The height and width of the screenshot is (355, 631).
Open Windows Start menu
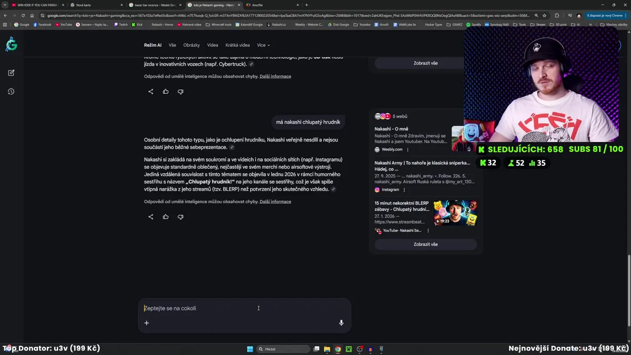(x=250, y=349)
